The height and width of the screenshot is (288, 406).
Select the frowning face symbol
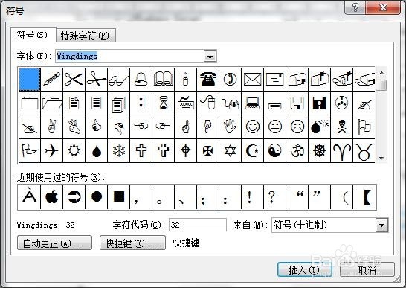pyautogui.click(x=297, y=127)
